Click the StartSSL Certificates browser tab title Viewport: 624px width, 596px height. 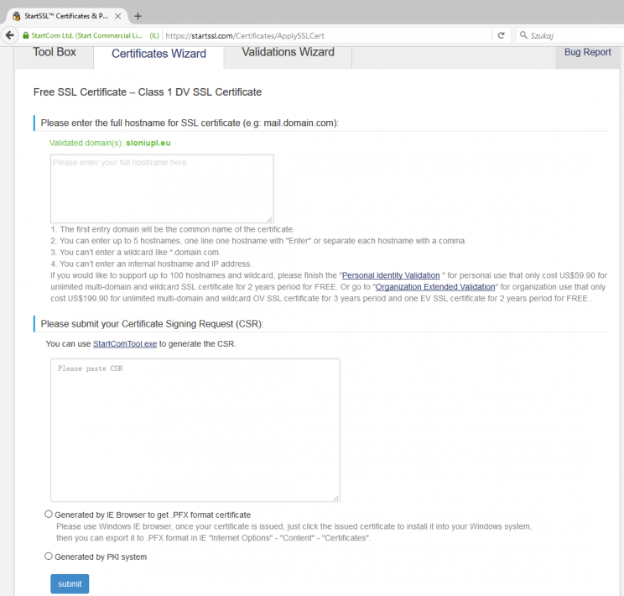click(66, 16)
